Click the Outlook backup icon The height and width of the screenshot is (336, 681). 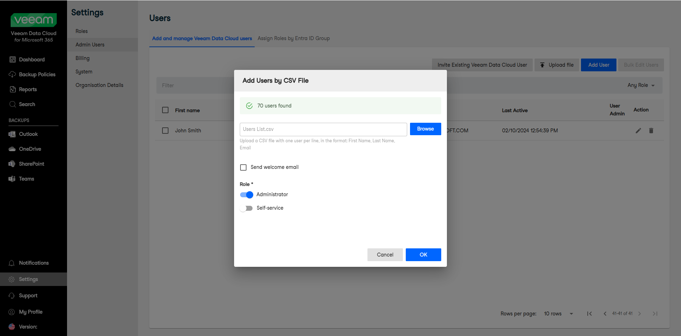click(x=12, y=134)
